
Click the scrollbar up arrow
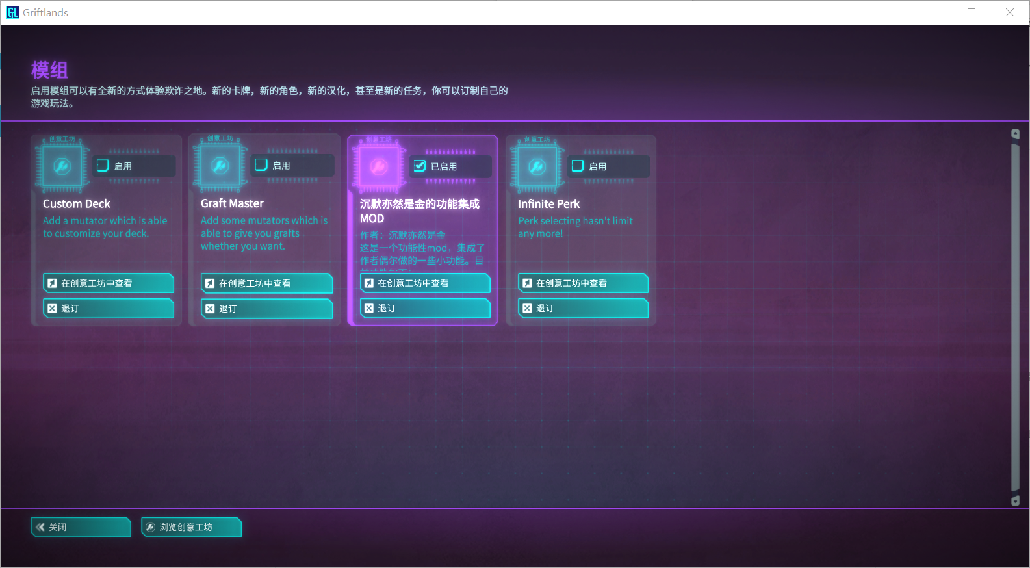1015,134
